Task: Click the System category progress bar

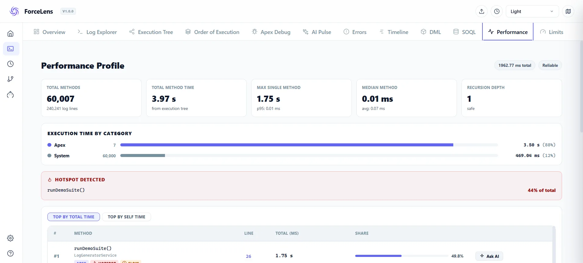Action: [x=309, y=155]
